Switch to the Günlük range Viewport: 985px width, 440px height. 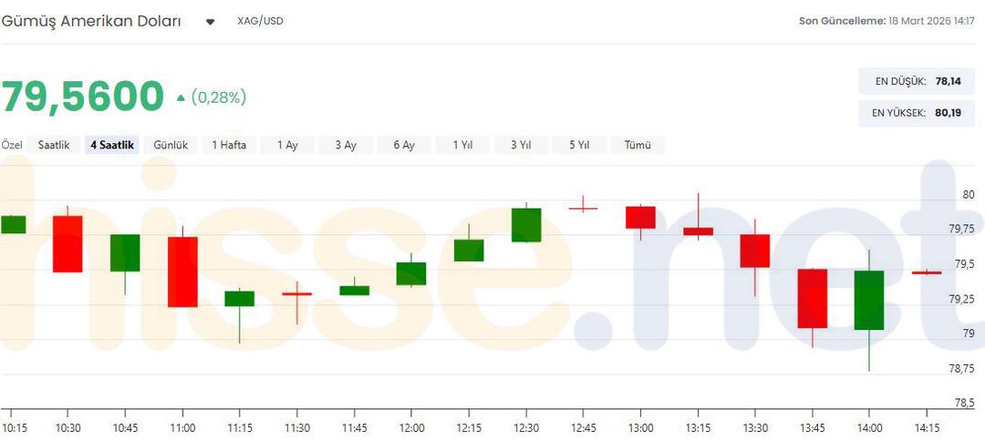click(171, 145)
